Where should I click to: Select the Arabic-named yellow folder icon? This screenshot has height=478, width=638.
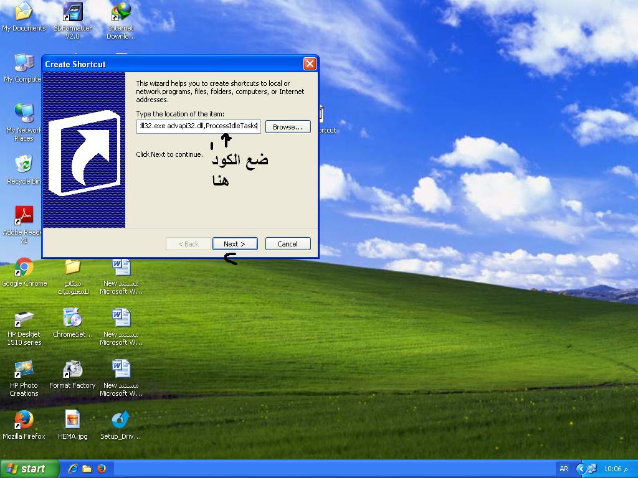[73, 277]
